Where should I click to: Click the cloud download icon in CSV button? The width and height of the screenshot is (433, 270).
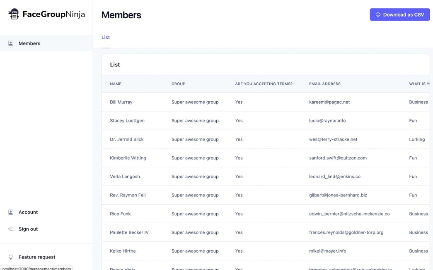point(378,14)
